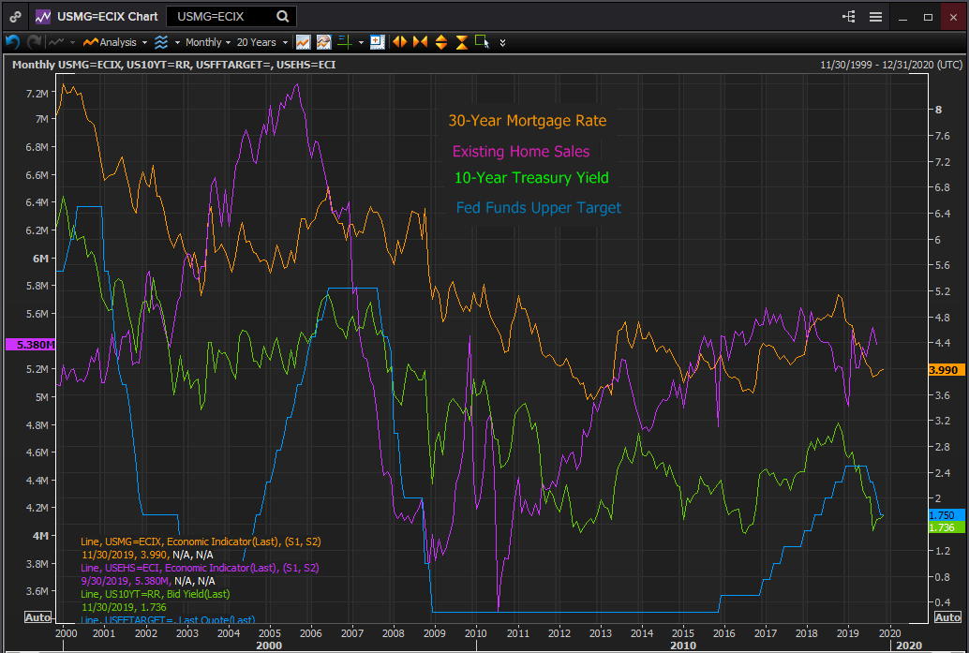The width and height of the screenshot is (969, 653).
Task: Click the crosshair drawing tool icon
Action: 345,42
